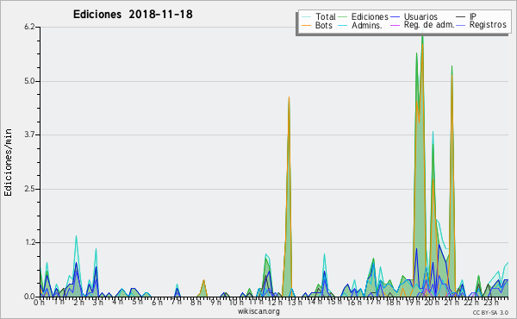Click the '17 h' x-axis label
This screenshot has height=319, width=517.
point(373,302)
